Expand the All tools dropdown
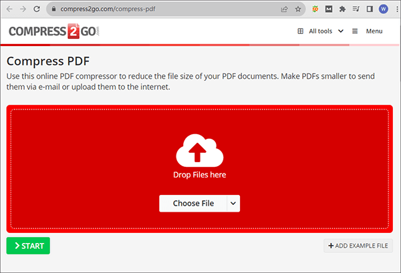The height and width of the screenshot is (273, 401). (320, 31)
